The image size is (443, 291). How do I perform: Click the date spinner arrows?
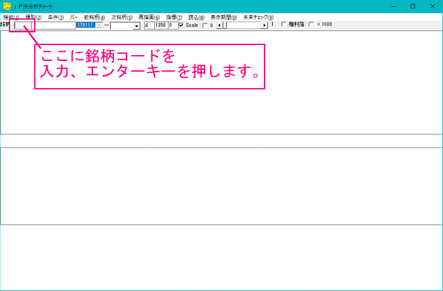pos(99,26)
